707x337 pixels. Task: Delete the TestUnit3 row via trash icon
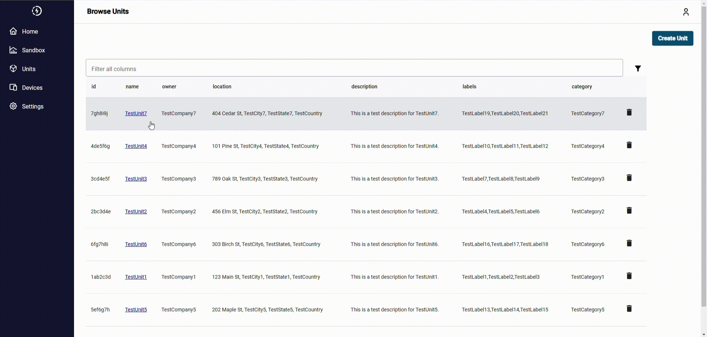point(629,178)
